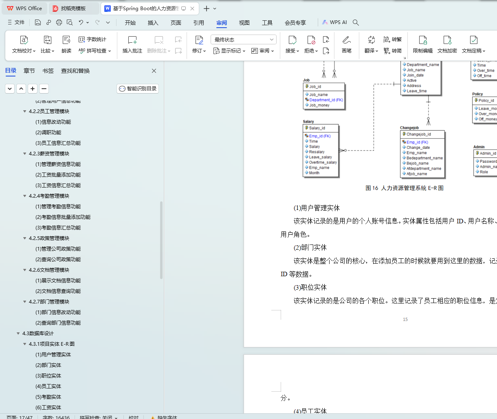Click the Changejob entity in E-R diagram
Screen dimensions: 497x419
422,154
